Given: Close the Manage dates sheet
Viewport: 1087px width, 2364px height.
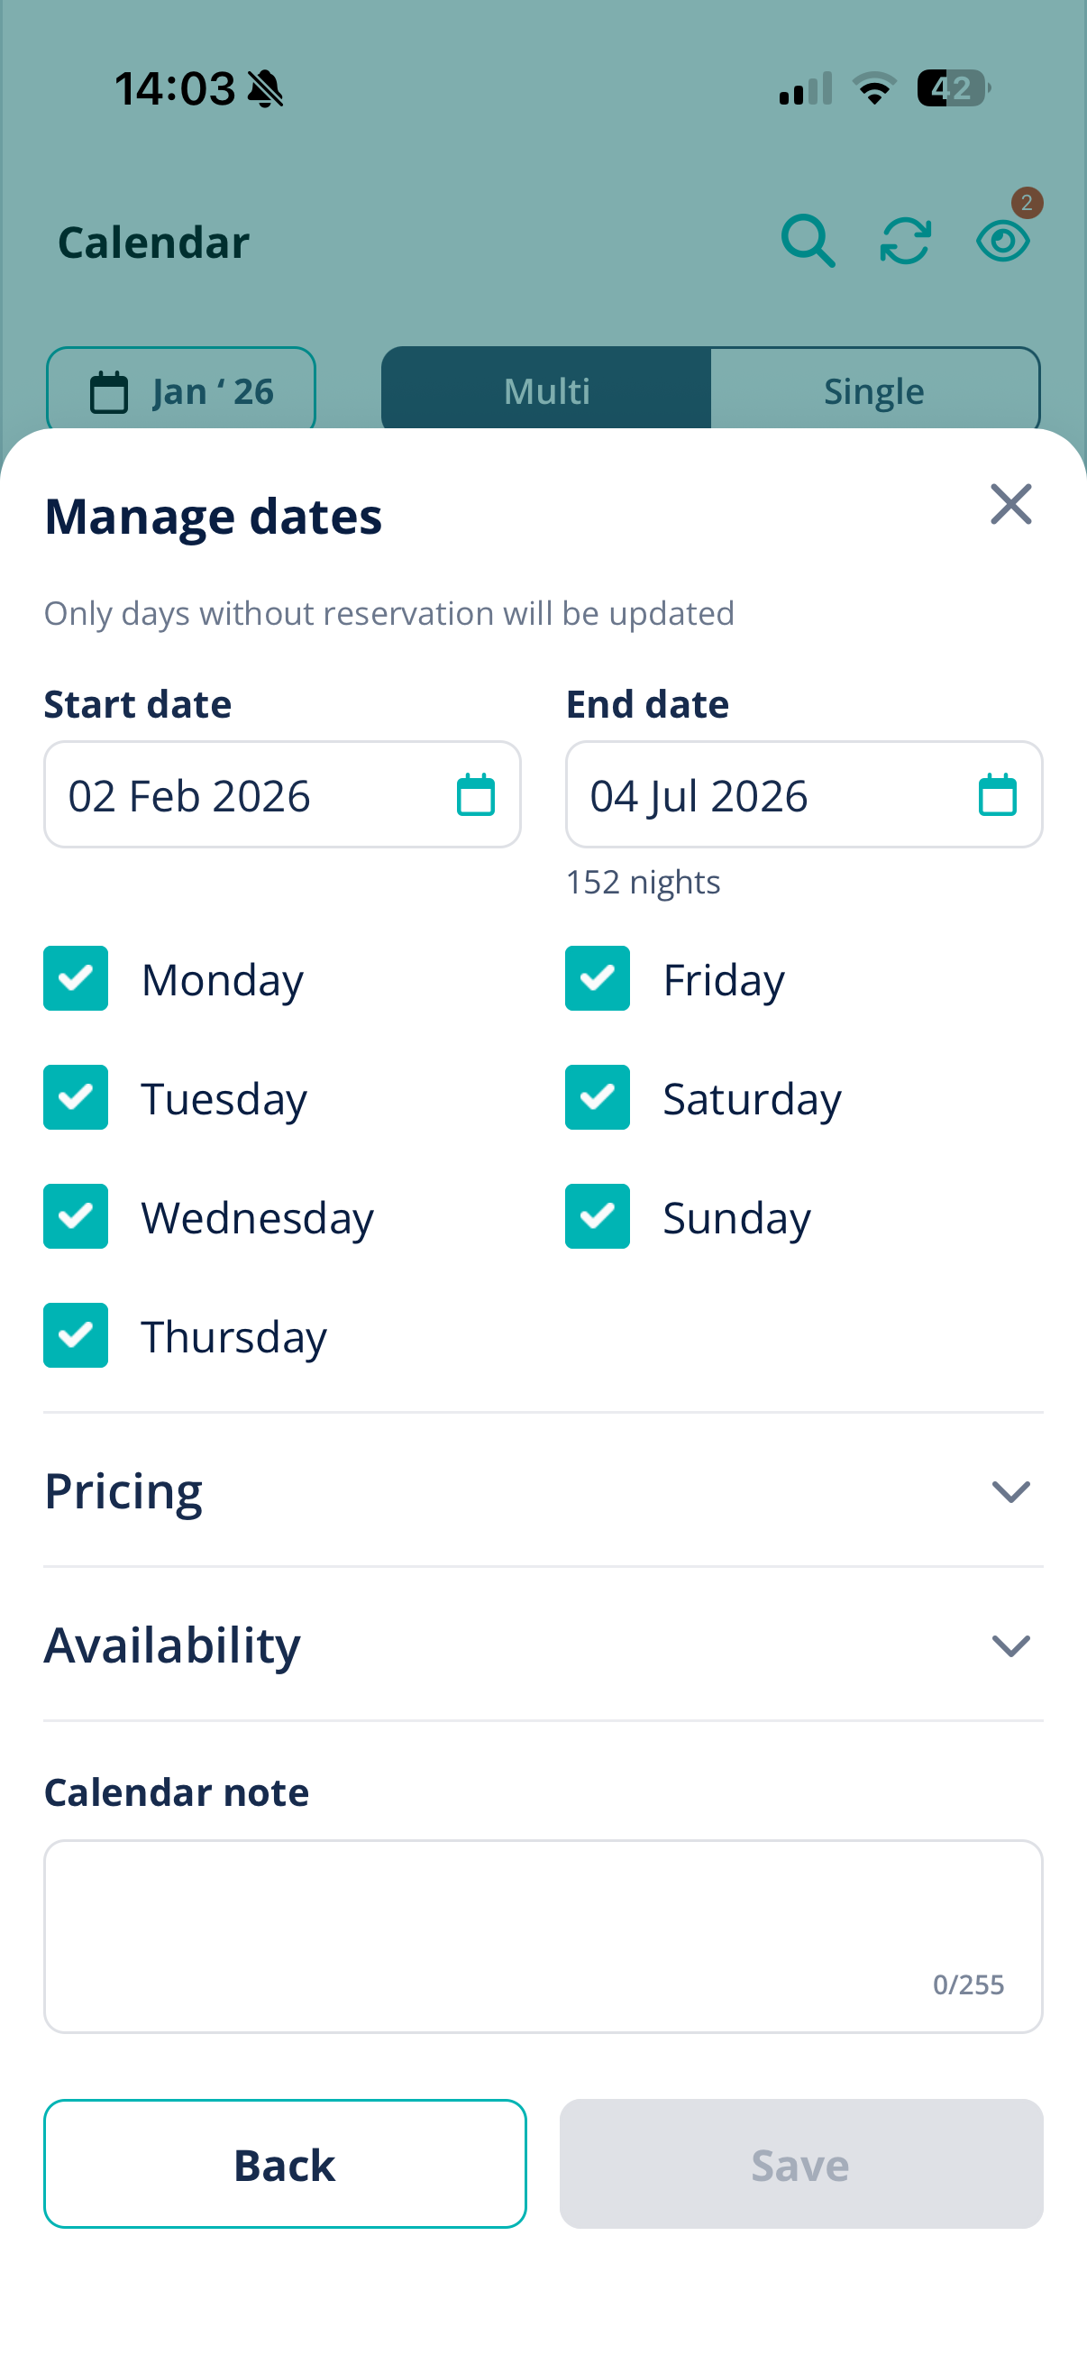Looking at the screenshot, I should pyautogui.click(x=1011, y=505).
